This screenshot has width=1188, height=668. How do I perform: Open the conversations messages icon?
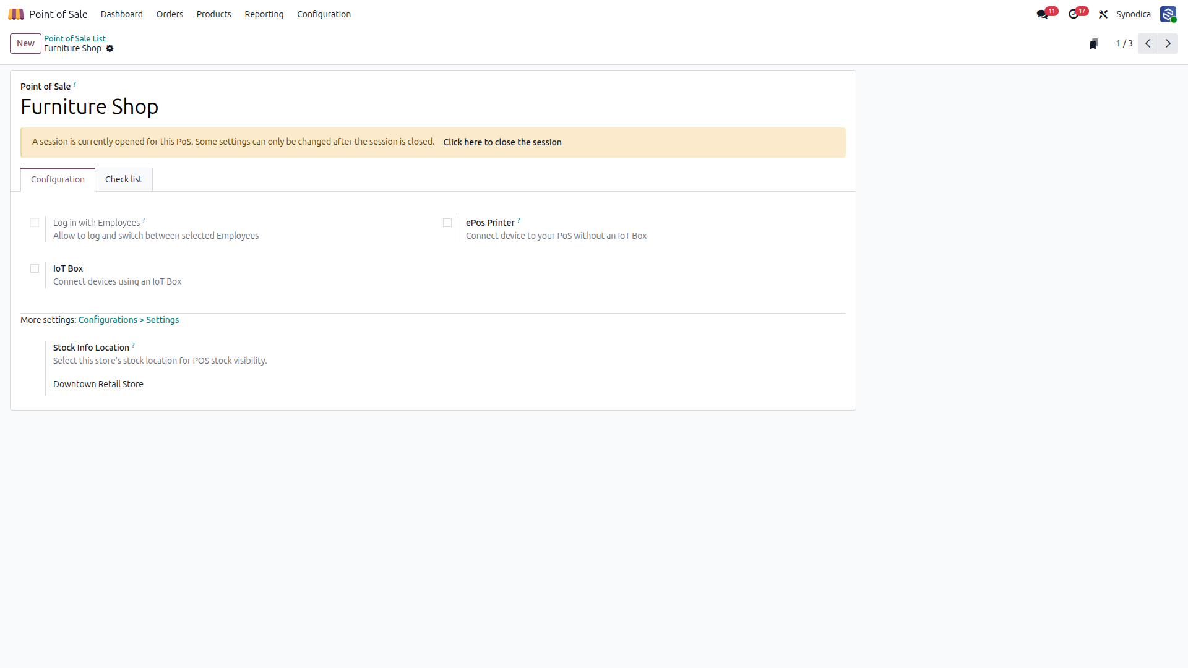[x=1043, y=14]
